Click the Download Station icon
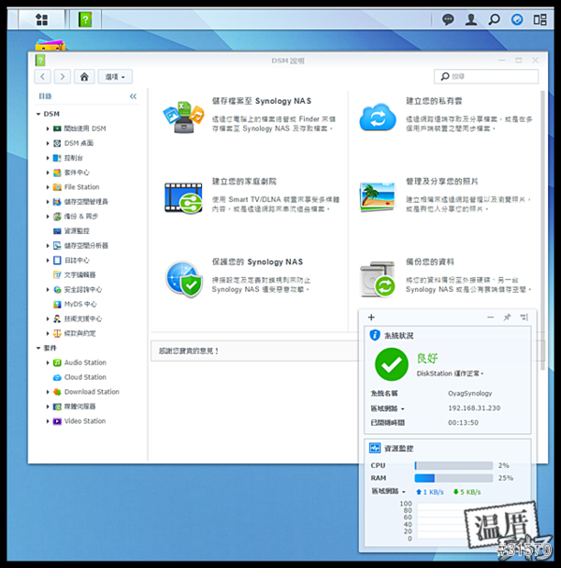 [x=57, y=392]
